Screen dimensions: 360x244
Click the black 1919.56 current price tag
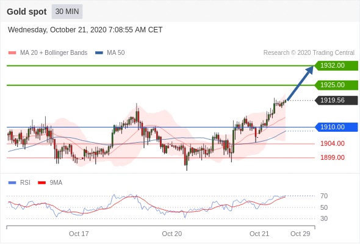click(x=336, y=100)
